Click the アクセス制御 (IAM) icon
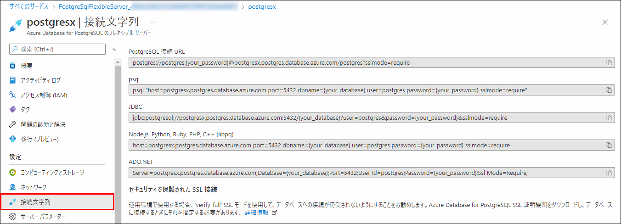 pos(13,95)
